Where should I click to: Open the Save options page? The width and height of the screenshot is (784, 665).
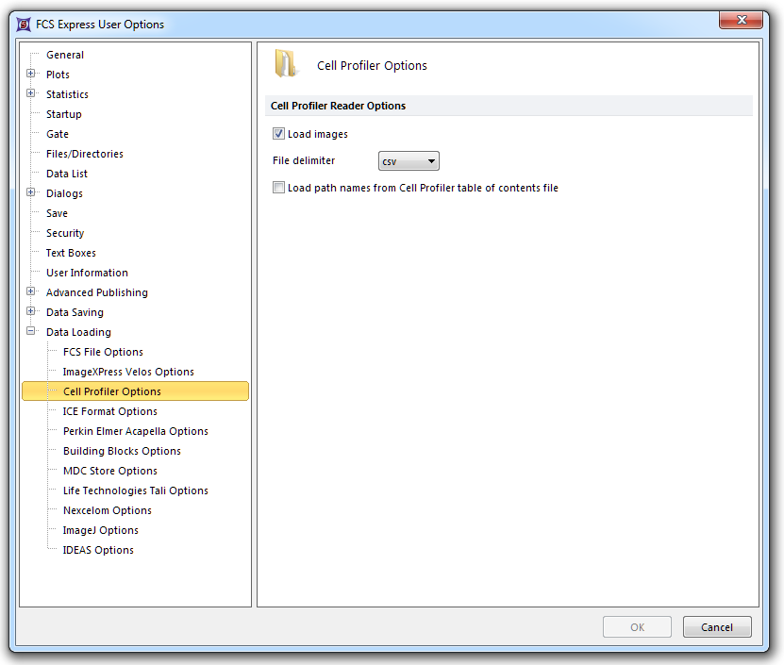pos(57,213)
